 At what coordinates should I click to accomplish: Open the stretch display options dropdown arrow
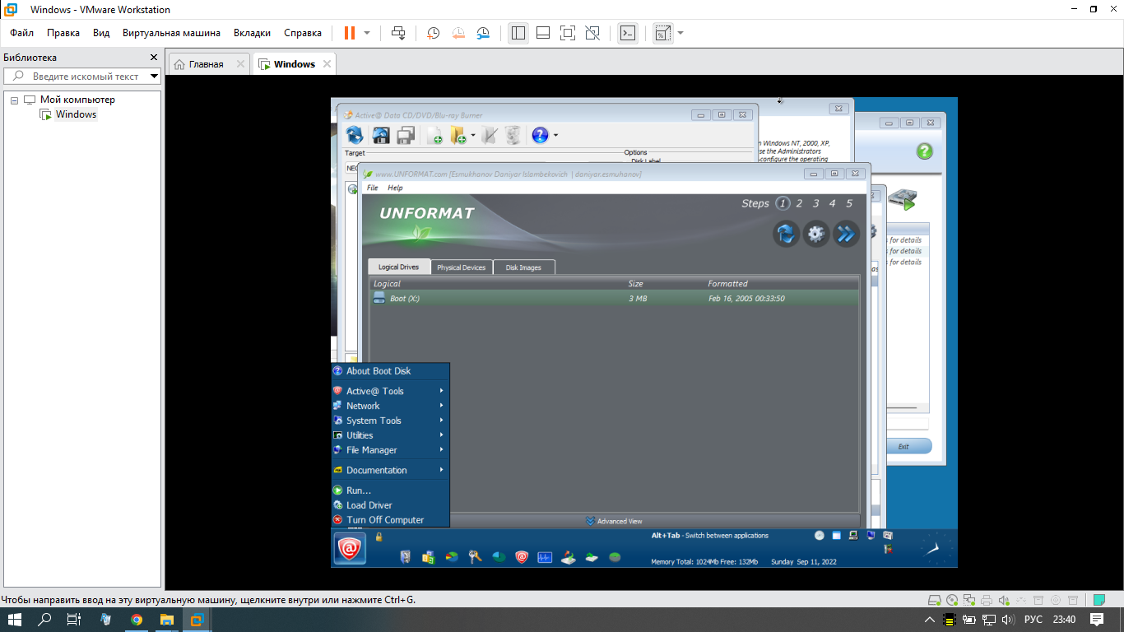tap(680, 33)
